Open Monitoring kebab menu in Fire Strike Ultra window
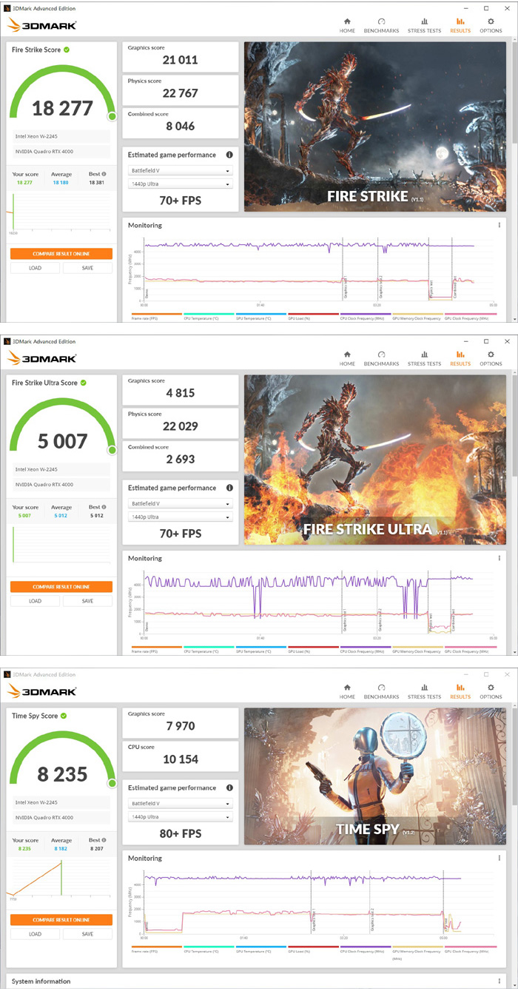Image resolution: width=518 pixels, height=991 pixels. coord(499,558)
